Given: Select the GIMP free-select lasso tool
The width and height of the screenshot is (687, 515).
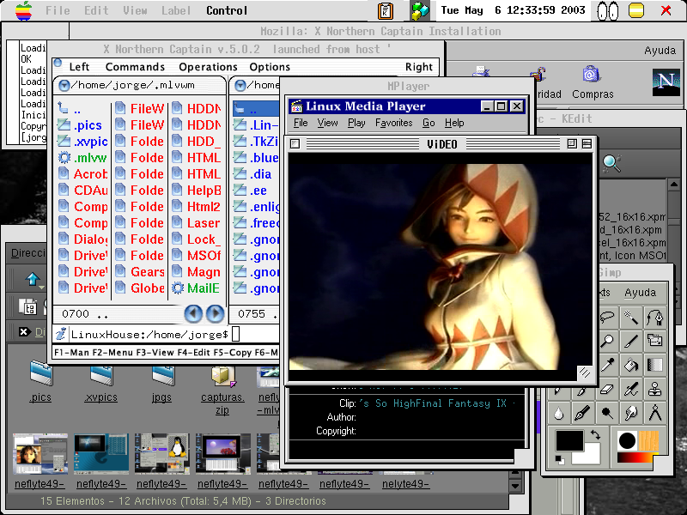Looking at the screenshot, I should coord(607,317).
